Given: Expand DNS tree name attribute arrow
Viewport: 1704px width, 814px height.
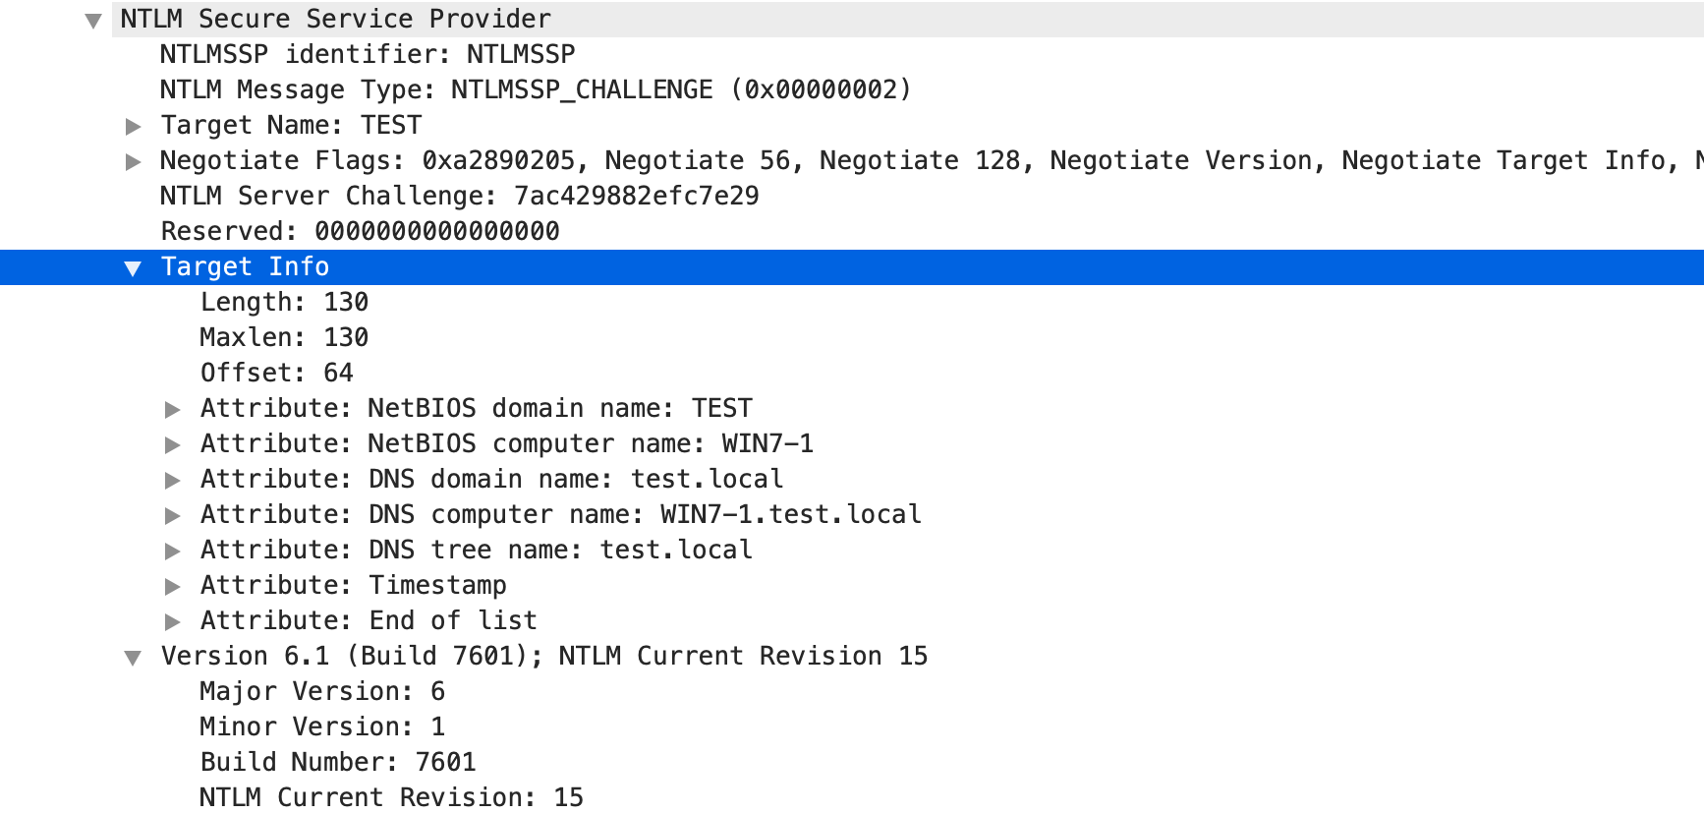Looking at the screenshot, I should point(173,551).
